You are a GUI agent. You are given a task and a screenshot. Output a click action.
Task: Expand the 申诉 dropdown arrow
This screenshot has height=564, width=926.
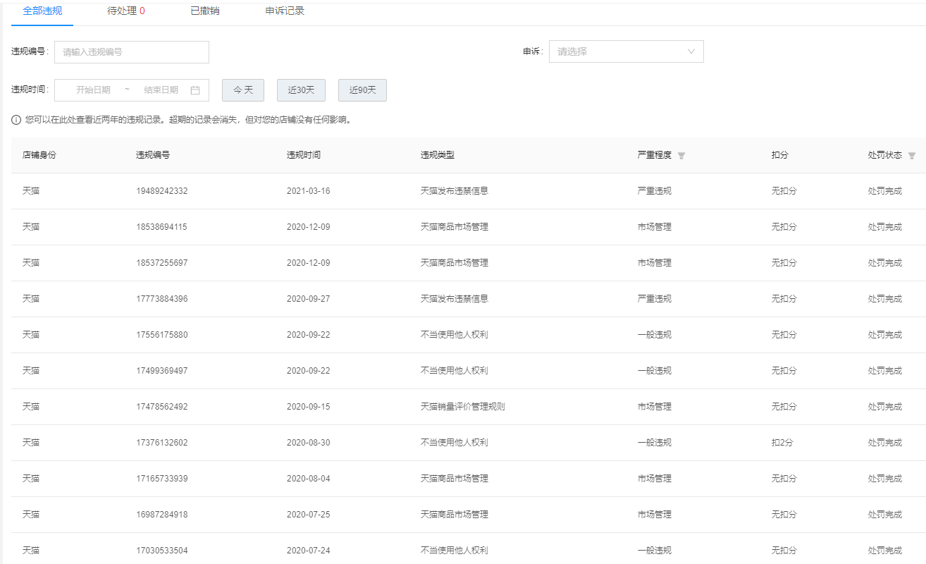pos(691,51)
